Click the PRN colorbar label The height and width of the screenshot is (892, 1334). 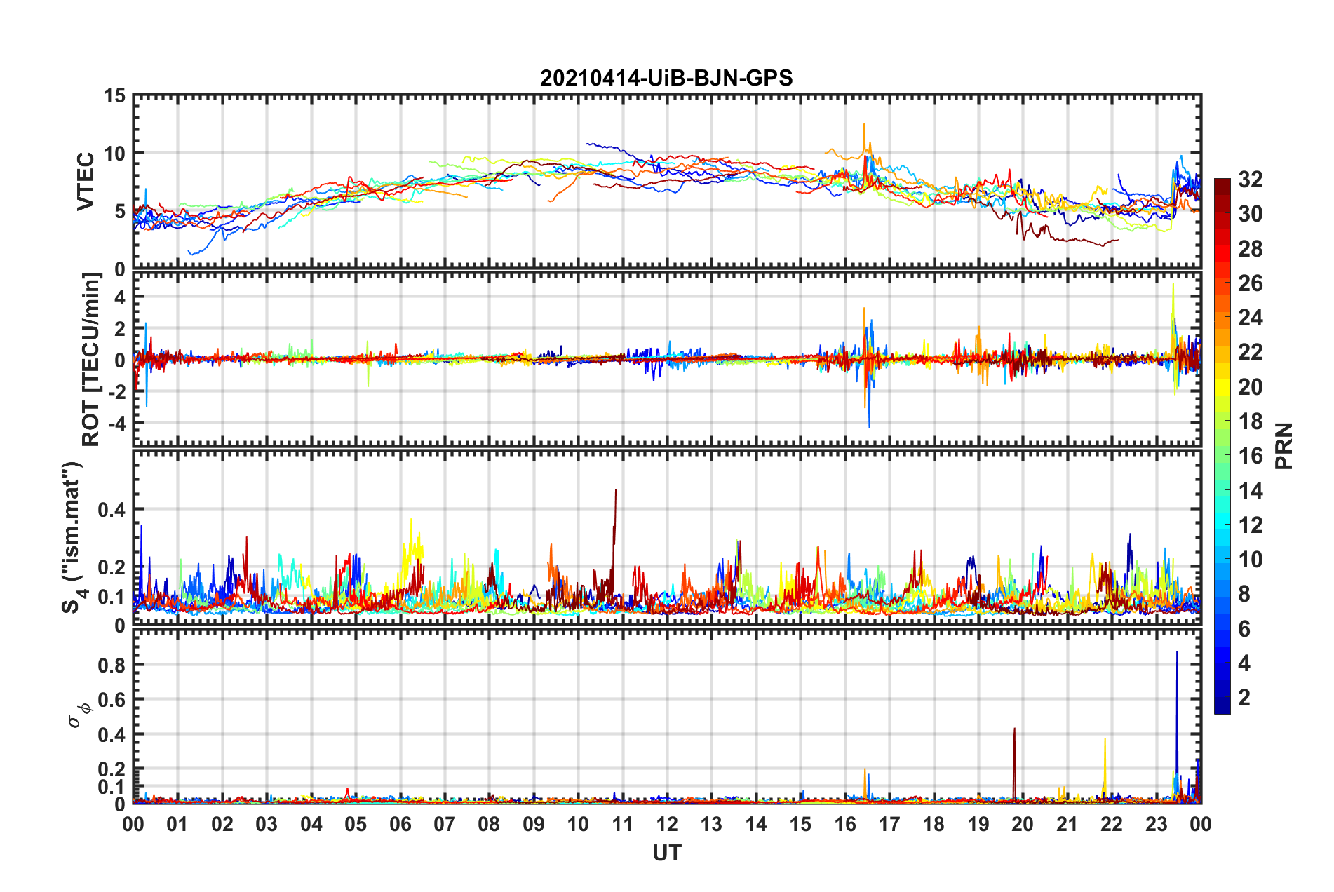tap(1284, 446)
